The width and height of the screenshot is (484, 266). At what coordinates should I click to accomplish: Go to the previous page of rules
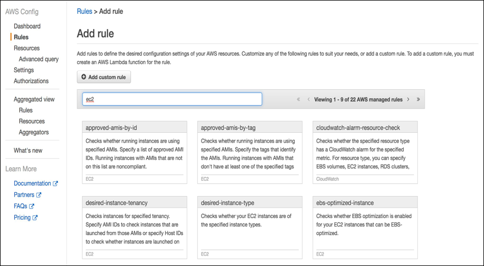point(308,99)
